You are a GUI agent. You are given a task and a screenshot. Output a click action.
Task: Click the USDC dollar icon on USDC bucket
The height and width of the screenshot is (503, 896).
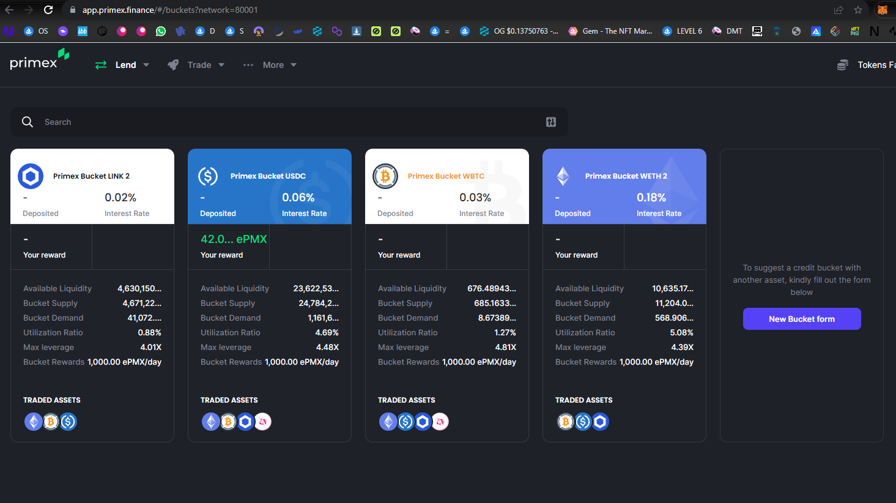coord(208,176)
